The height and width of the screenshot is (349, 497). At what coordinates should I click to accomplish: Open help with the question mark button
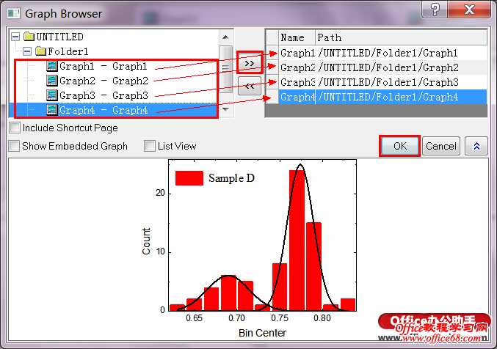[x=435, y=10]
